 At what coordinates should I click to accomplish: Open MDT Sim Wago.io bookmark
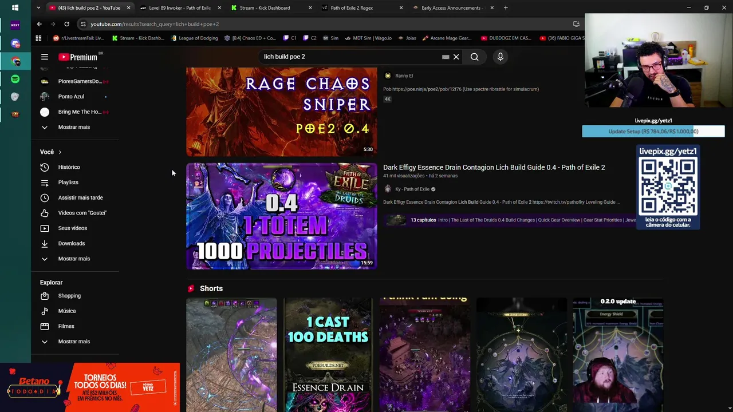point(368,38)
